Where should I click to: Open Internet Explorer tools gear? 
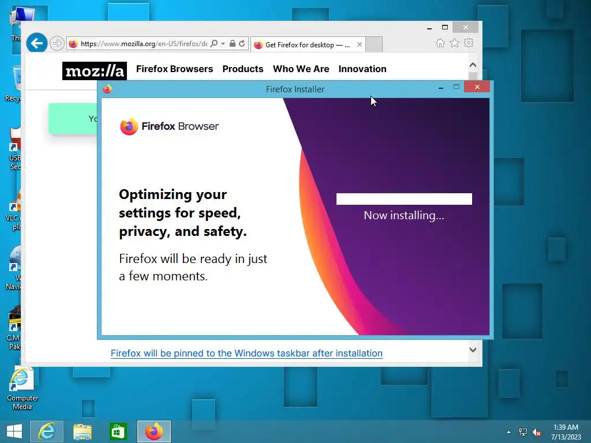(469, 43)
